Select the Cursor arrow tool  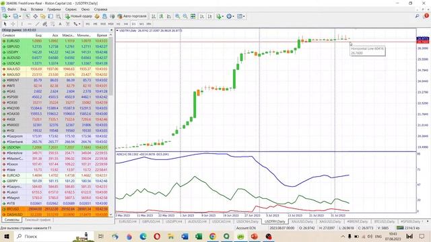point(5,24)
